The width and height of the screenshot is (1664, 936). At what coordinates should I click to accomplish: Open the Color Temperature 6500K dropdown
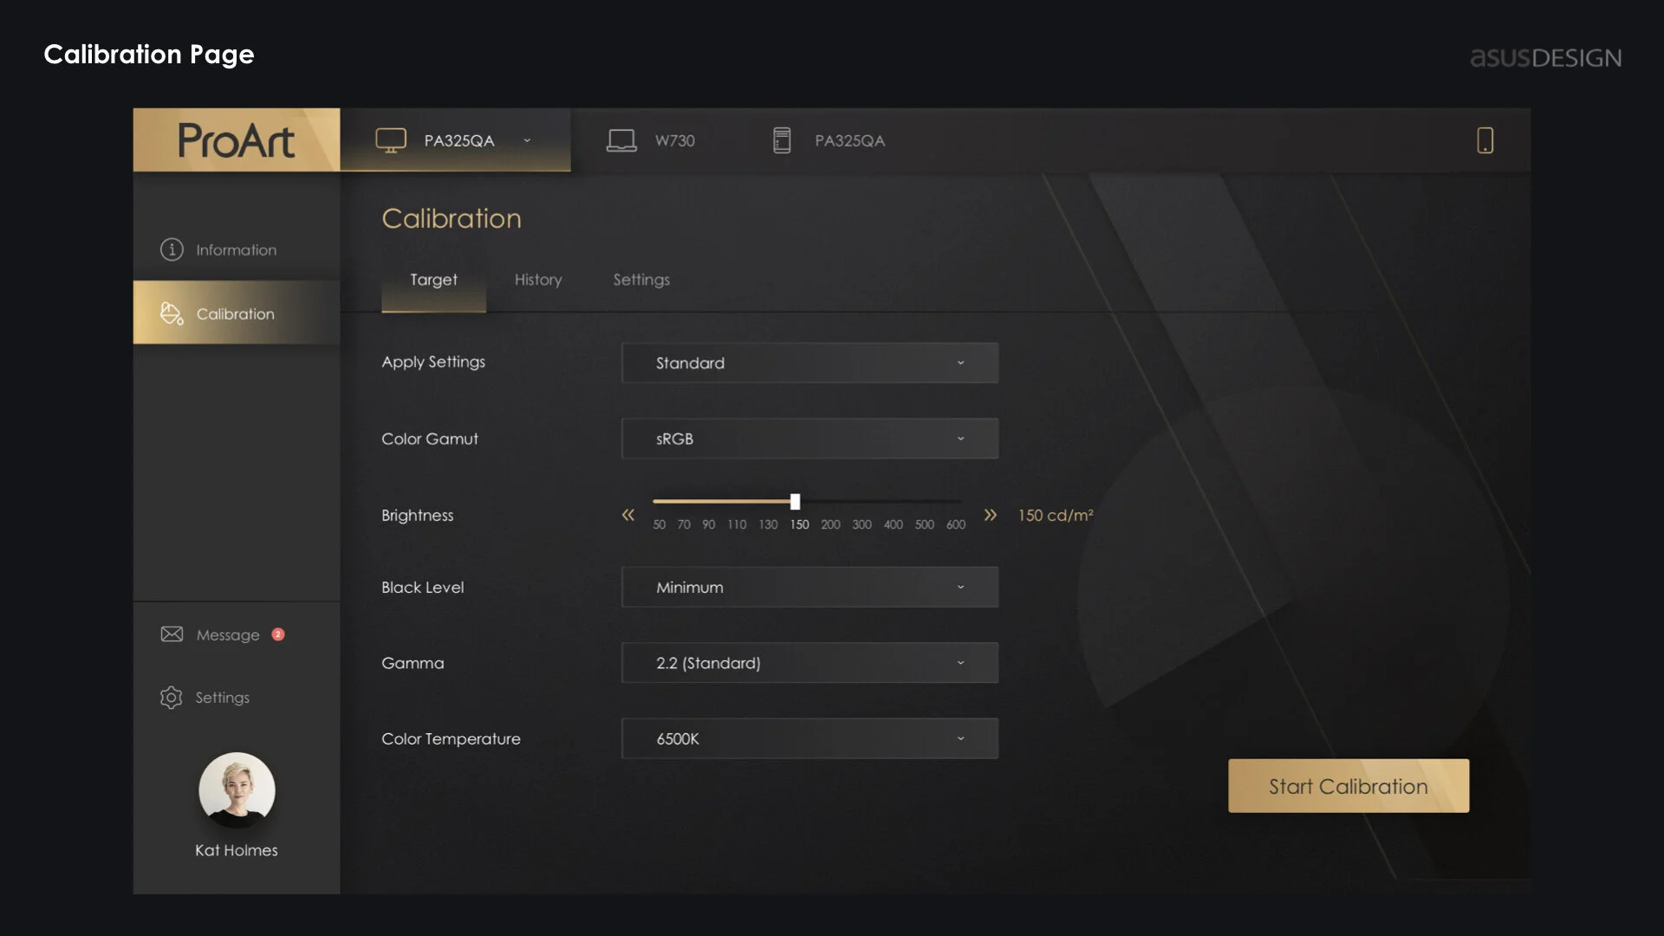pyautogui.click(x=809, y=738)
